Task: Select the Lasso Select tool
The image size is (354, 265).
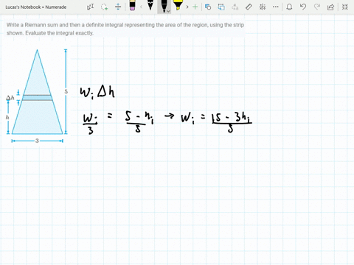Action: [x=104, y=7]
